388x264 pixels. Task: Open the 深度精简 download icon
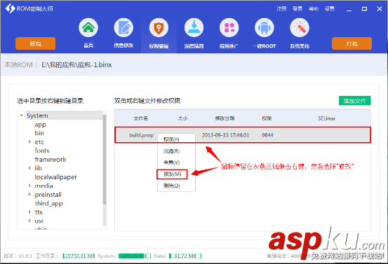point(194,27)
